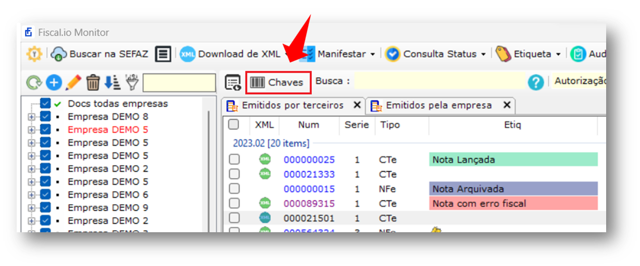Expand the red Empresa DEMO 5 node
Viewport: 640px width, 266px height.
pos(31,130)
